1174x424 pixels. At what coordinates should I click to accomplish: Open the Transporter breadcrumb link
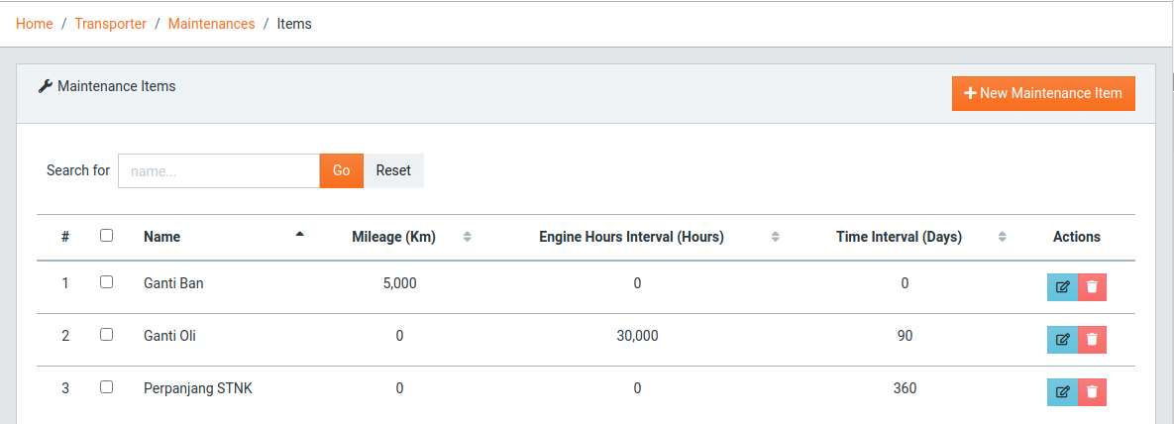(111, 24)
